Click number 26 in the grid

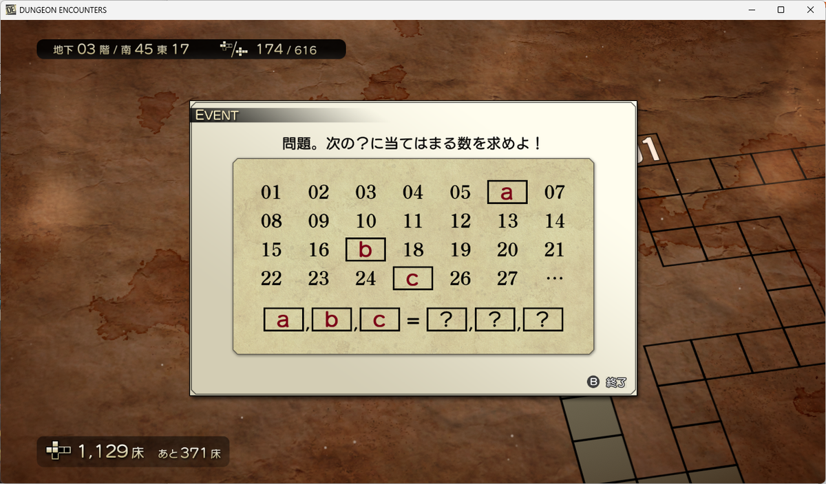pyautogui.click(x=460, y=278)
